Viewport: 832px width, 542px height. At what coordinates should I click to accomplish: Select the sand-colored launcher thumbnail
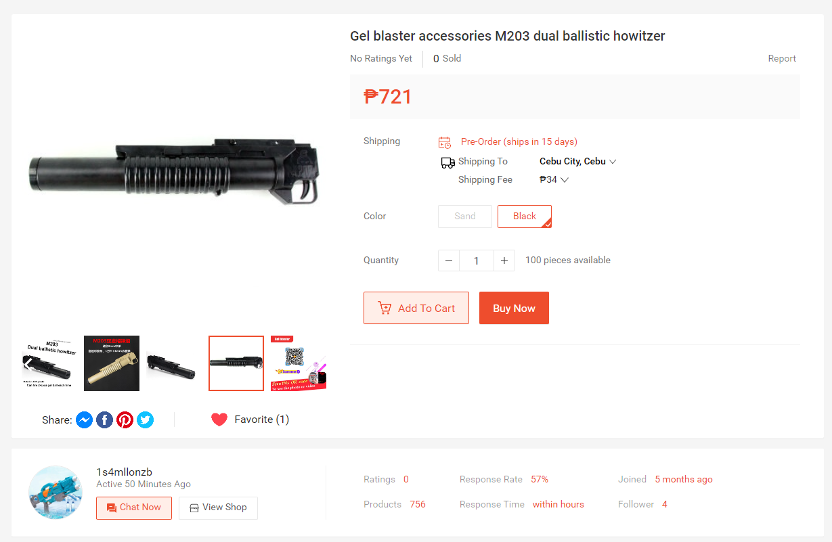coord(112,363)
